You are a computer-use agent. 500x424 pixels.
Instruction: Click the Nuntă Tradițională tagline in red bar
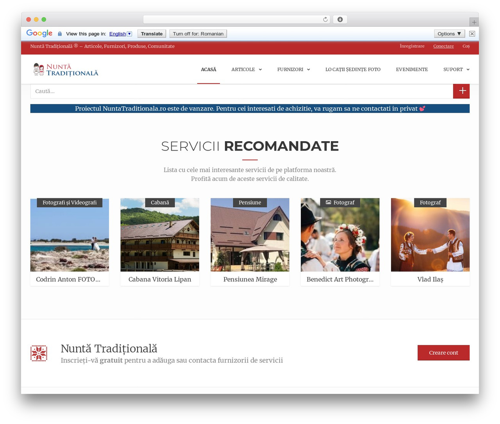pos(102,46)
